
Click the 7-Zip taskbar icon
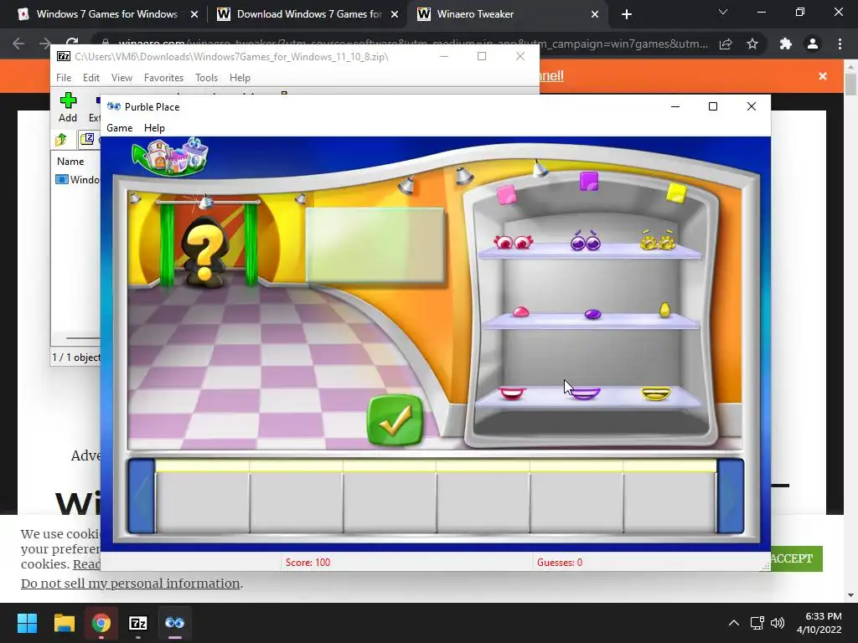pyautogui.click(x=138, y=623)
